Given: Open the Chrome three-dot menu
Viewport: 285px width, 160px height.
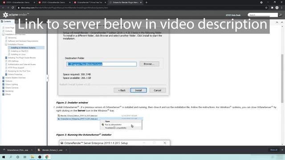Looking at the screenshot, I should point(282,8).
